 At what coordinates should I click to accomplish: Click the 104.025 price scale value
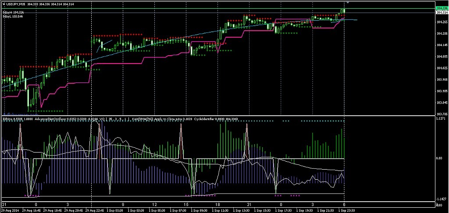click(442, 68)
